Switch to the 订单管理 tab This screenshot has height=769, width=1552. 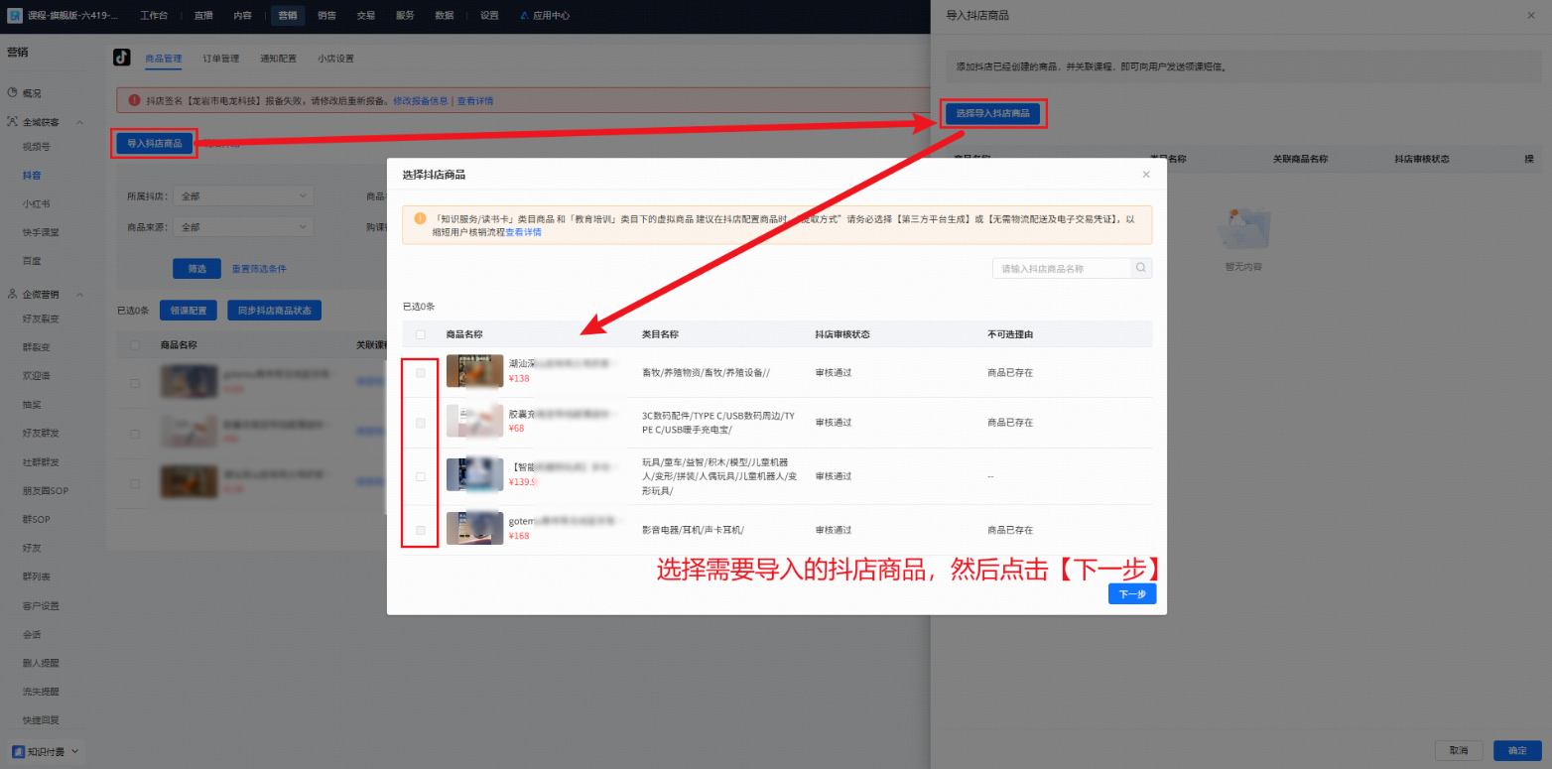[219, 59]
